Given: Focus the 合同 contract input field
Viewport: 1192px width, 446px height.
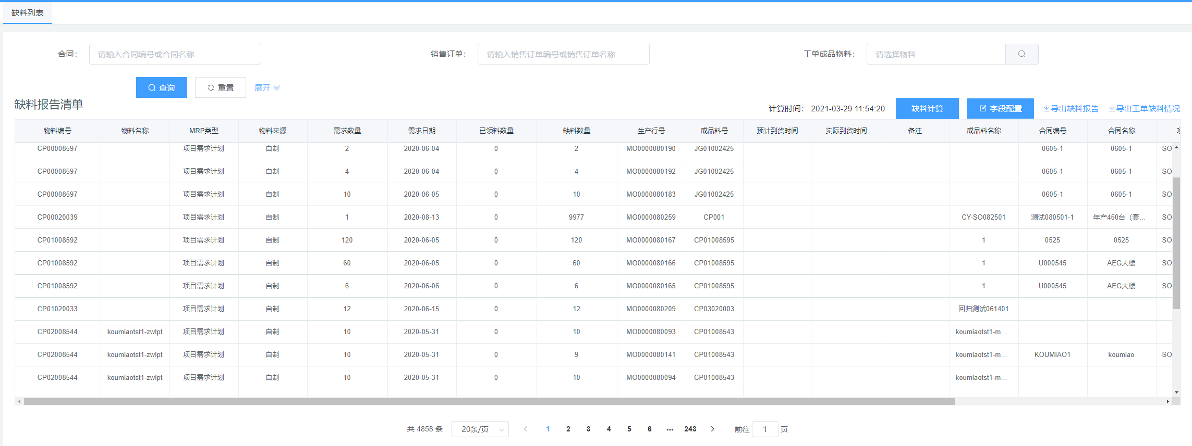Looking at the screenshot, I should click(x=175, y=54).
